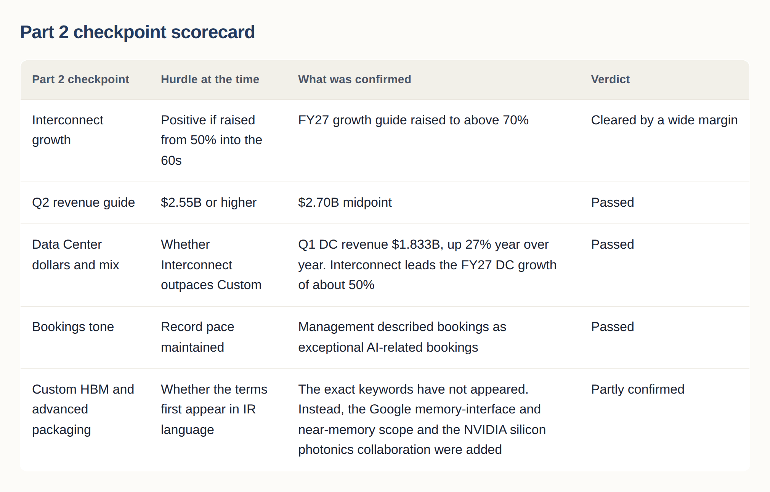This screenshot has height=492, width=770.
Task: Click the '$2.70B midpoint' cell
Action: [345, 203]
